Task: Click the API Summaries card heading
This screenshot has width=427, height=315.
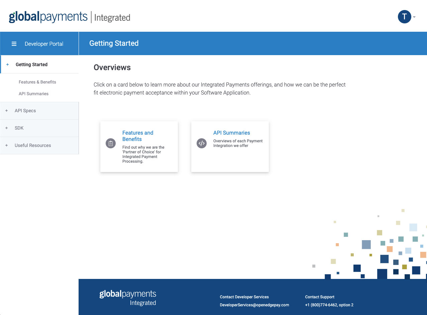Action: tap(231, 133)
